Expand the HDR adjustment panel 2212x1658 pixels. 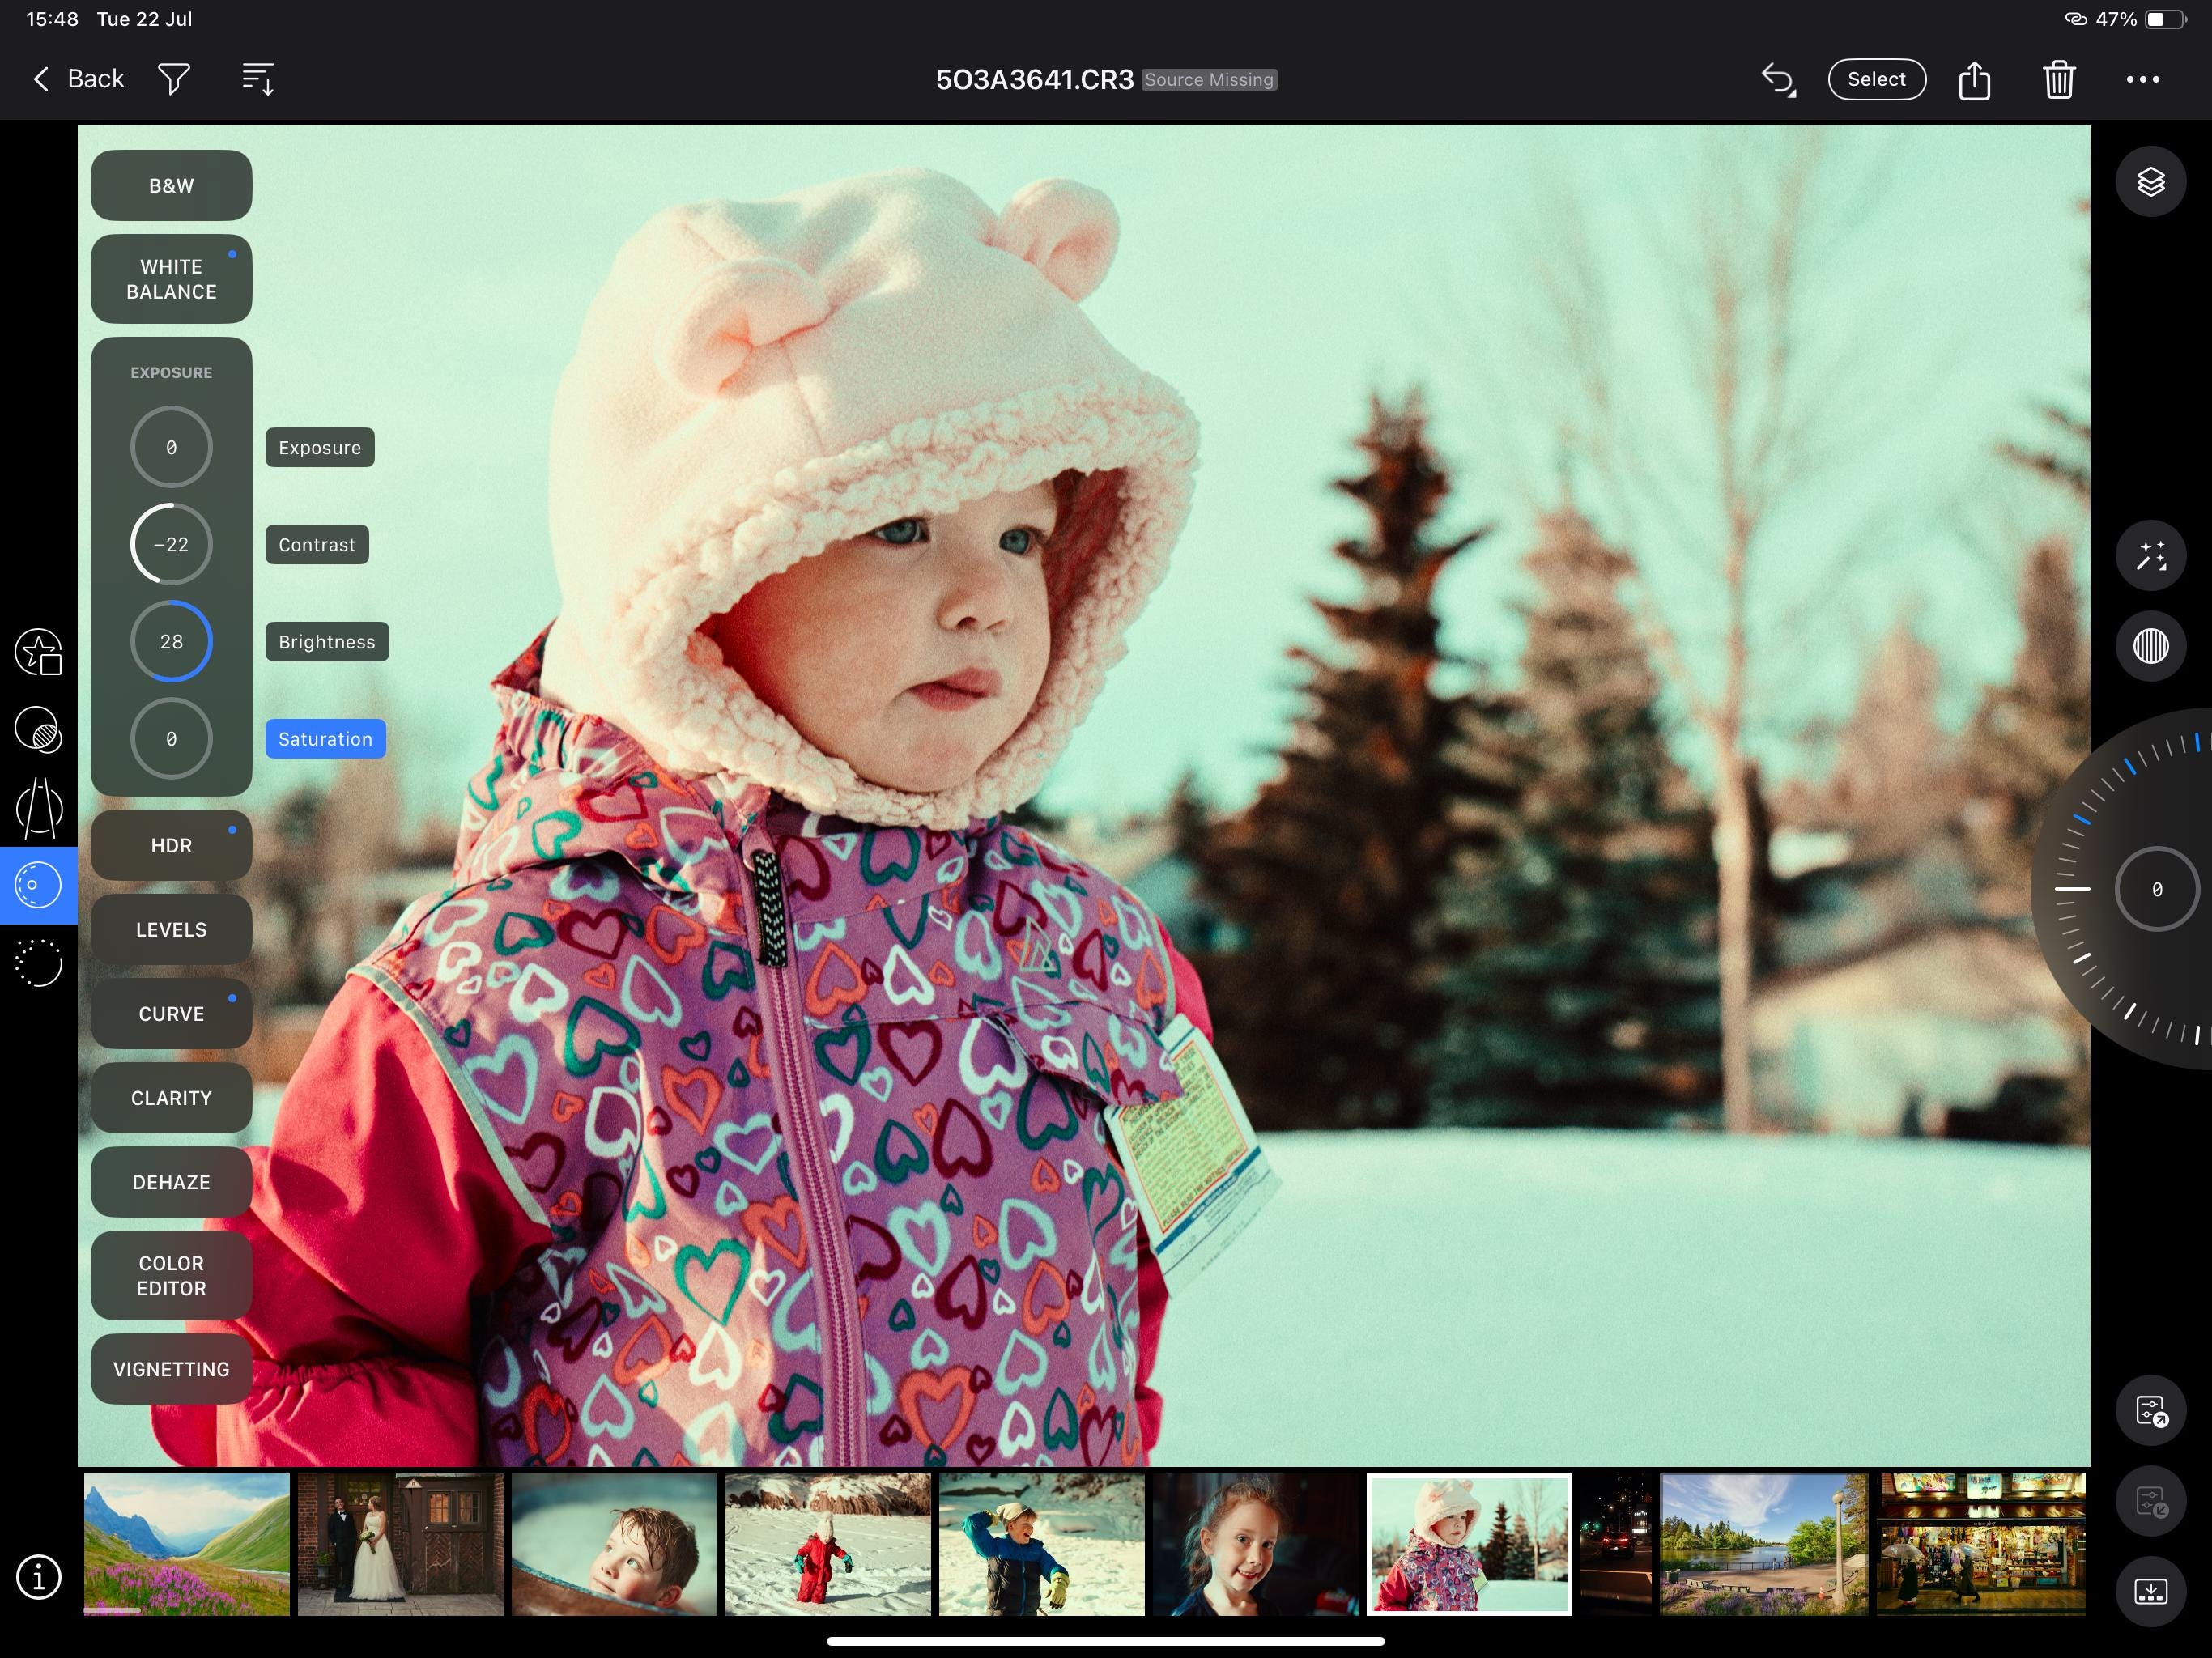[171, 845]
